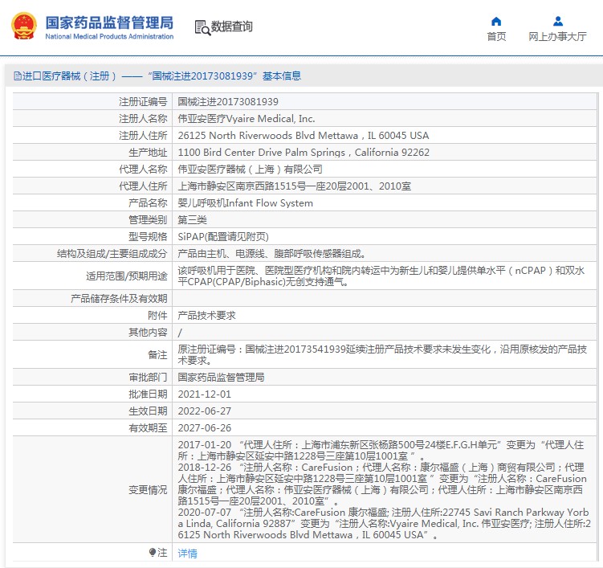Select product name 婴儿呼吸机Infant Flow System
This screenshot has height=568, width=603.
coord(245,203)
